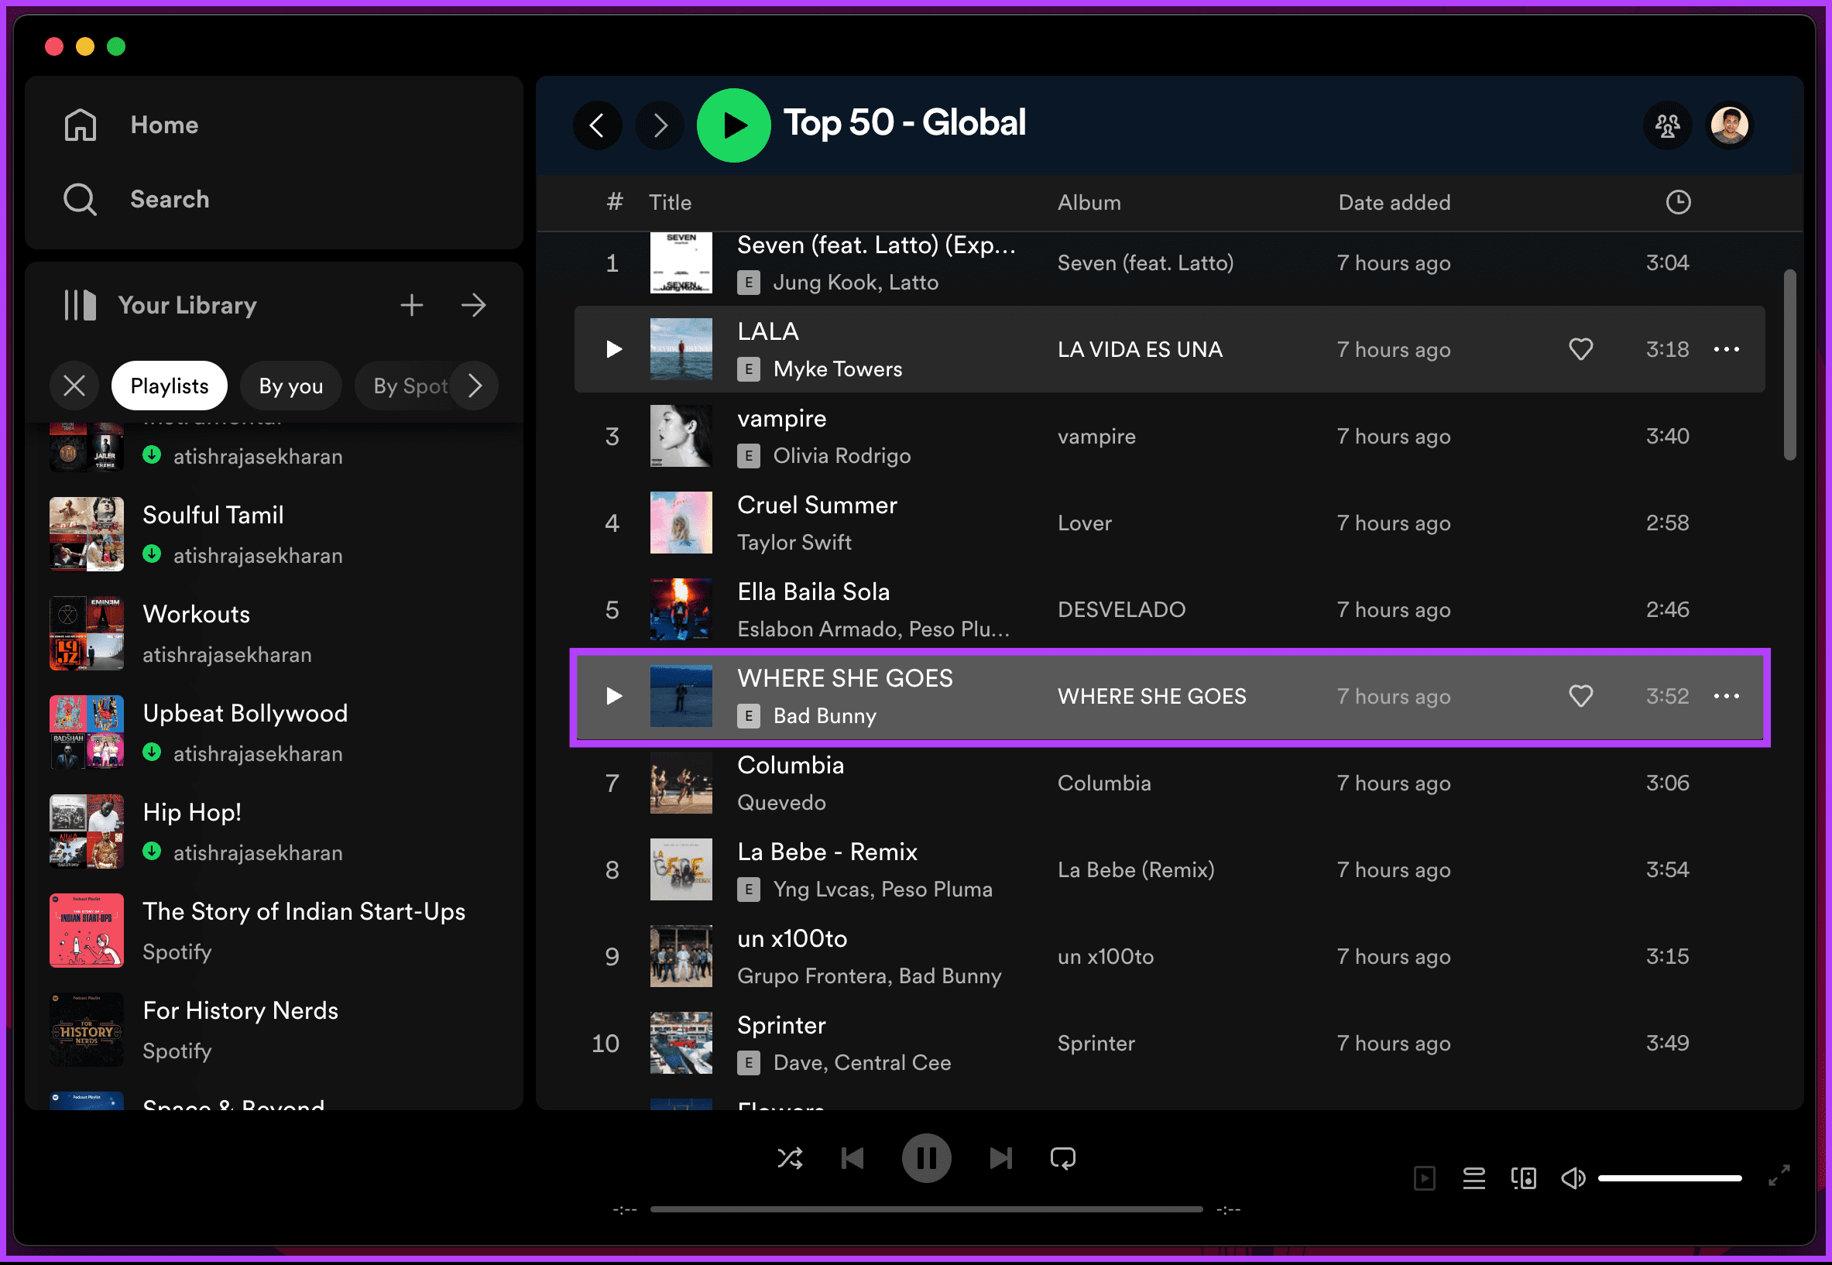Select the By you filter chip
Screen dimensions: 1832x1265
click(x=291, y=386)
